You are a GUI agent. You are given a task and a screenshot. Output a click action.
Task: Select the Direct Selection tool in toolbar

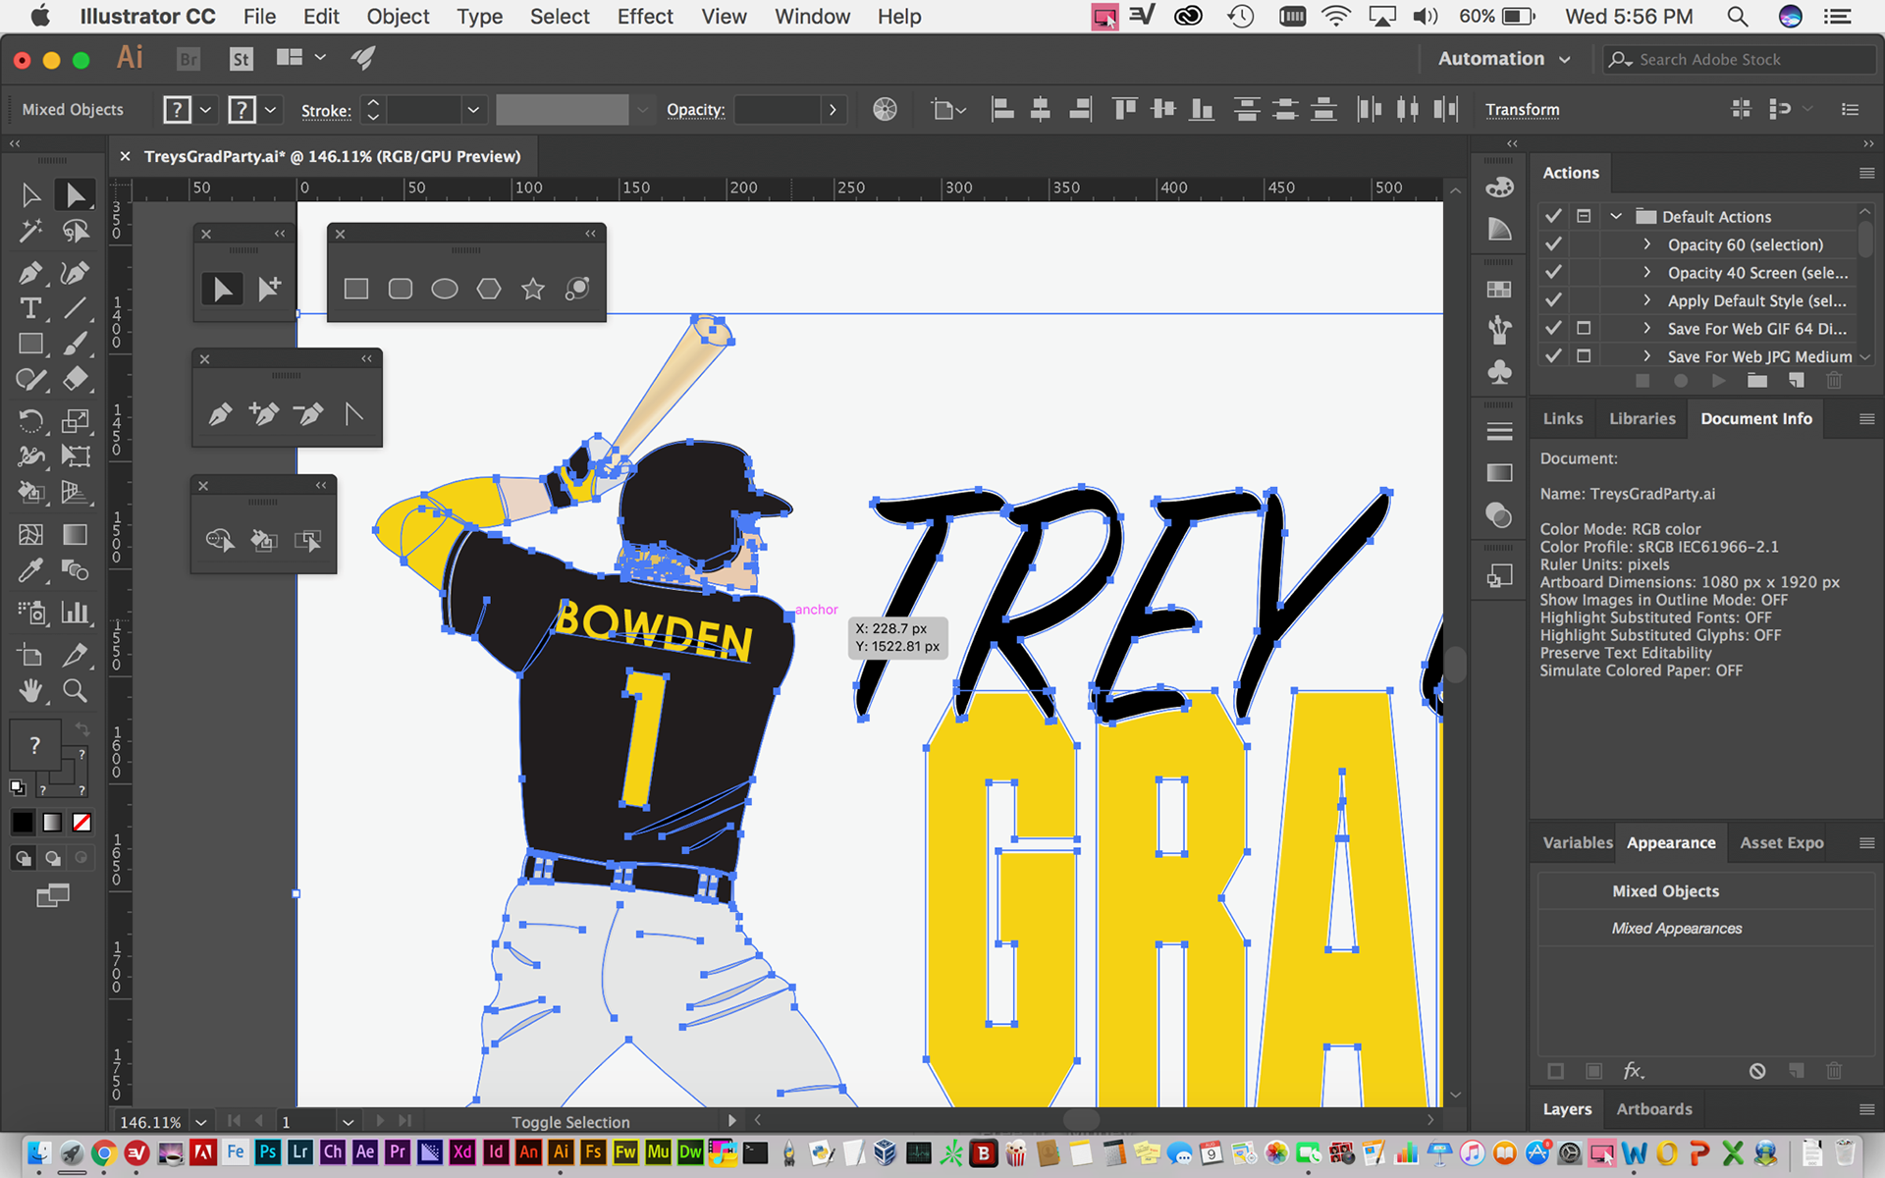coord(75,194)
